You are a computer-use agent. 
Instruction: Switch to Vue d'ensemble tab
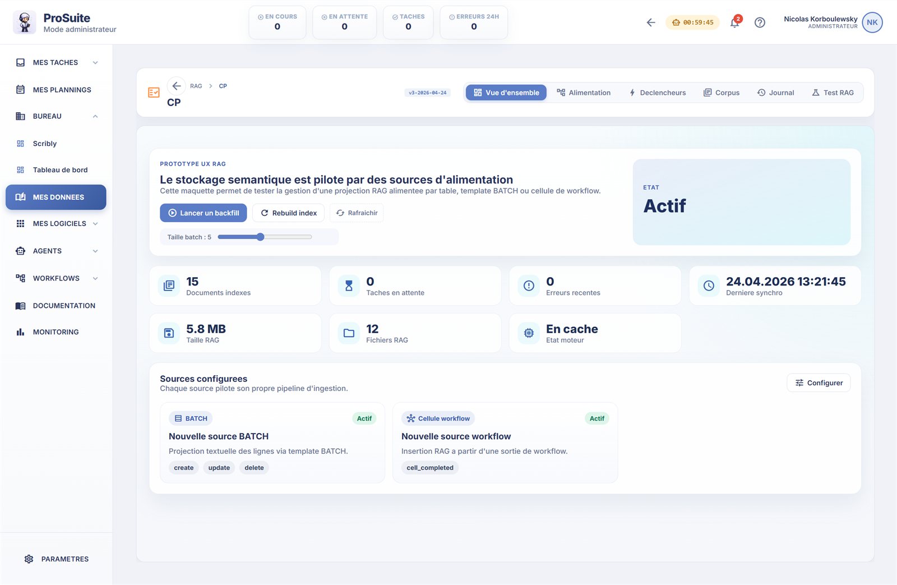click(x=506, y=93)
